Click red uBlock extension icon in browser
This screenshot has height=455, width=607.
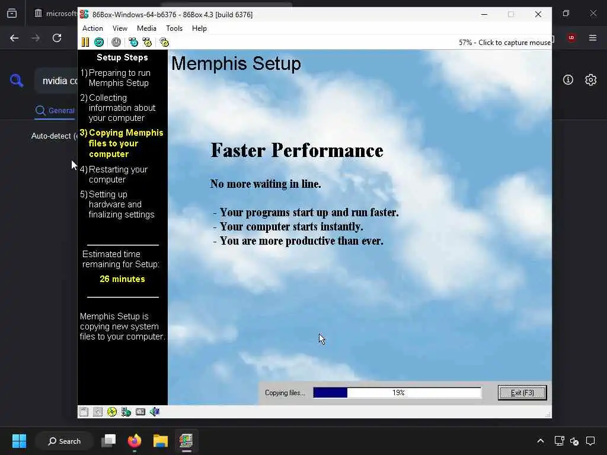(571, 37)
